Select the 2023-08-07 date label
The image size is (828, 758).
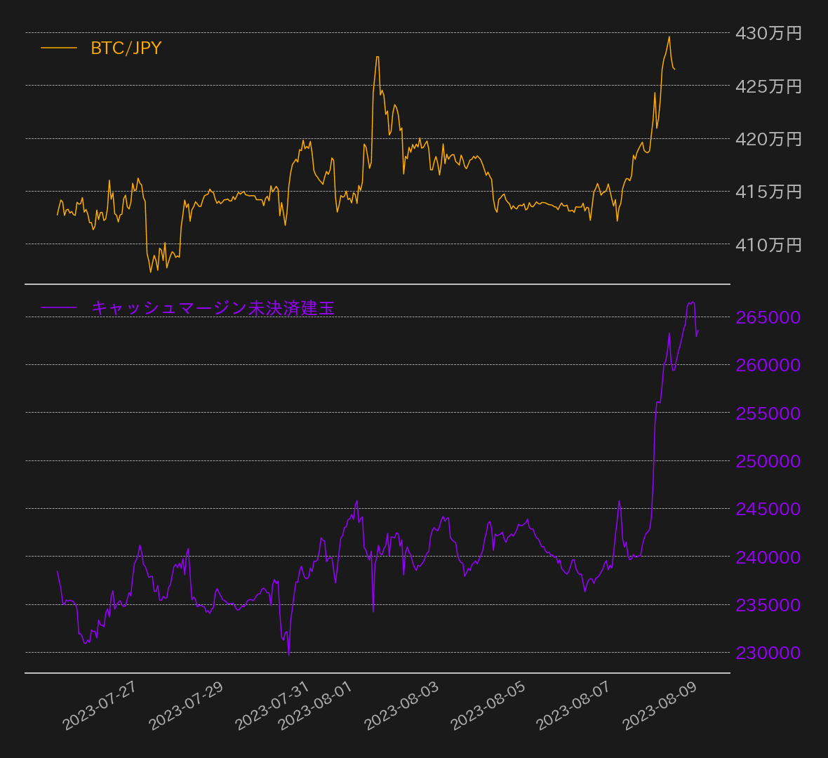(x=573, y=706)
